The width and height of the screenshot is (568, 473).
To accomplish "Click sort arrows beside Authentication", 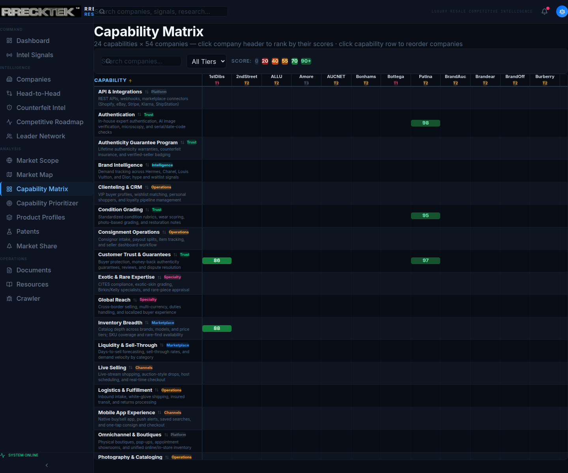I will (139, 115).
